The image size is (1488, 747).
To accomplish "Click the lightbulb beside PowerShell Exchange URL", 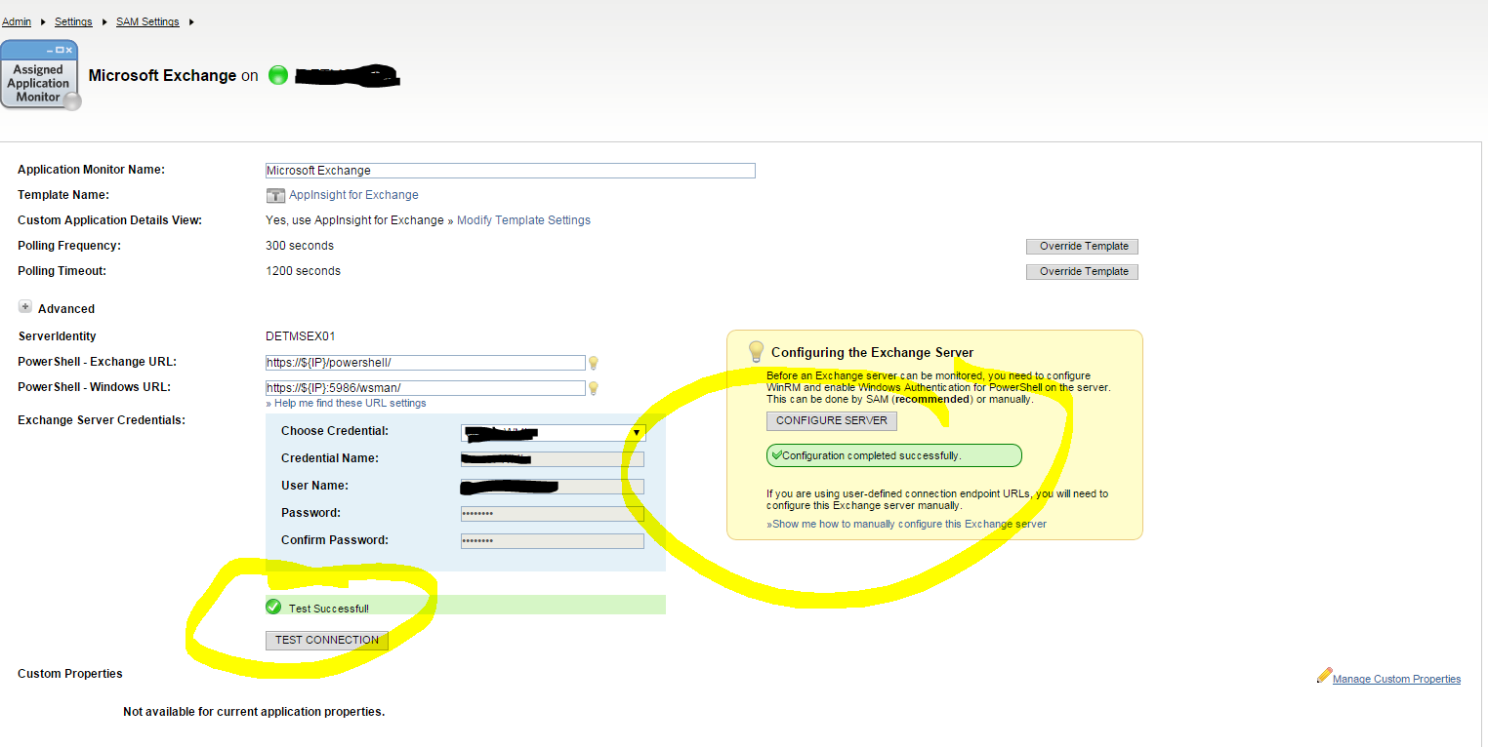I will pos(594,362).
